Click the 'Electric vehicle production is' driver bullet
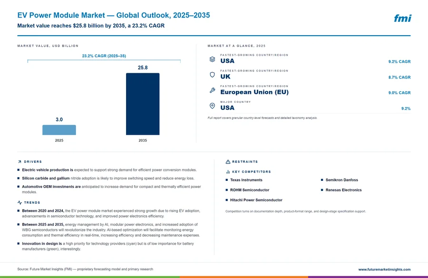 tap(48, 170)
